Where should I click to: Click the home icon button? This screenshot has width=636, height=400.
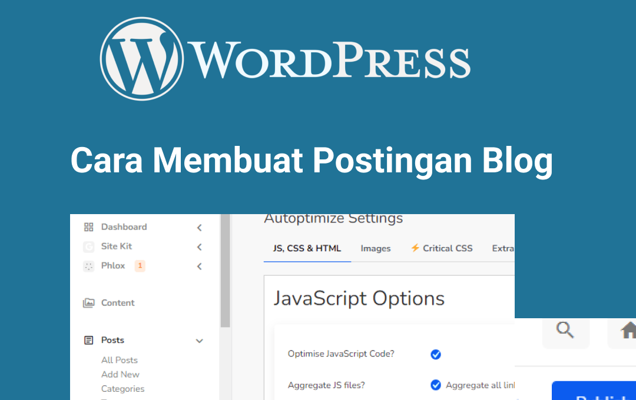(x=627, y=331)
